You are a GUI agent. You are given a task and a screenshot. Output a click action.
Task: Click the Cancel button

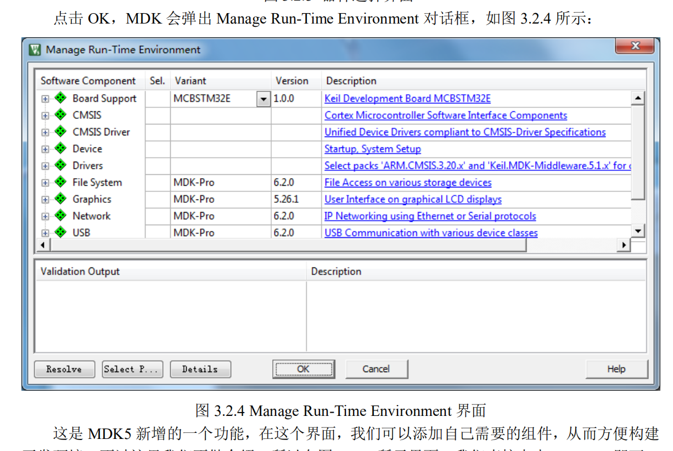point(376,369)
